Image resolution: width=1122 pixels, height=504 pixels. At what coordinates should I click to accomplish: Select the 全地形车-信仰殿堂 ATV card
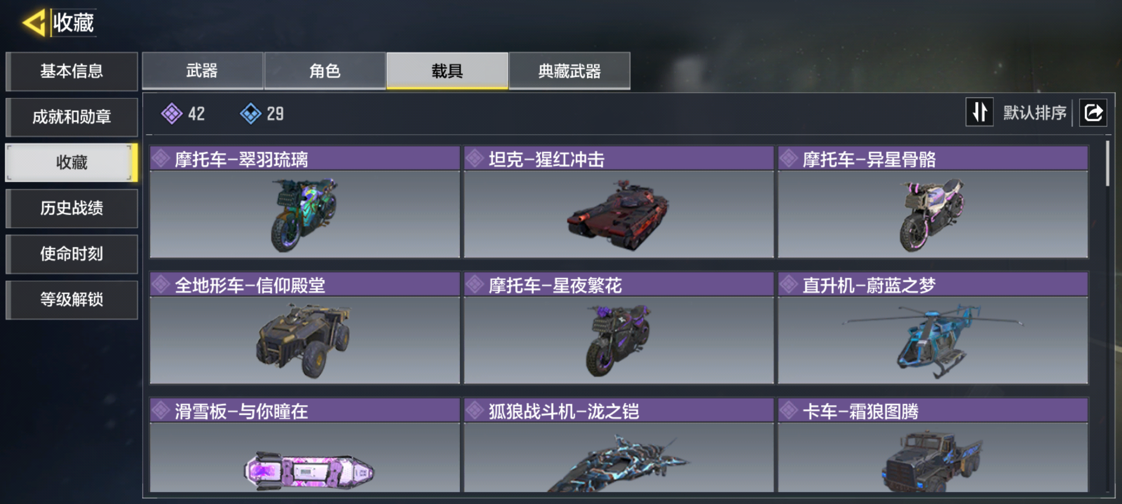click(305, 328)
